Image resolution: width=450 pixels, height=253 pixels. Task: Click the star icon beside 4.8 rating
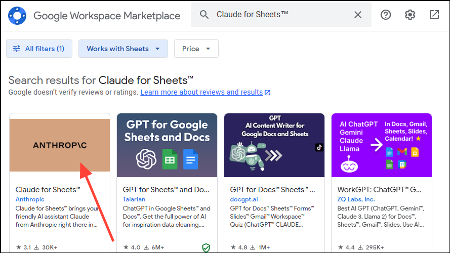(x=233, y=247)
